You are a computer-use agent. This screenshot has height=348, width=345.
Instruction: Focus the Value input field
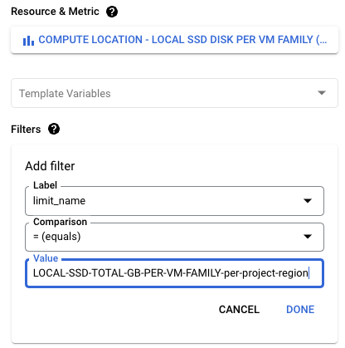coord(174,273)
